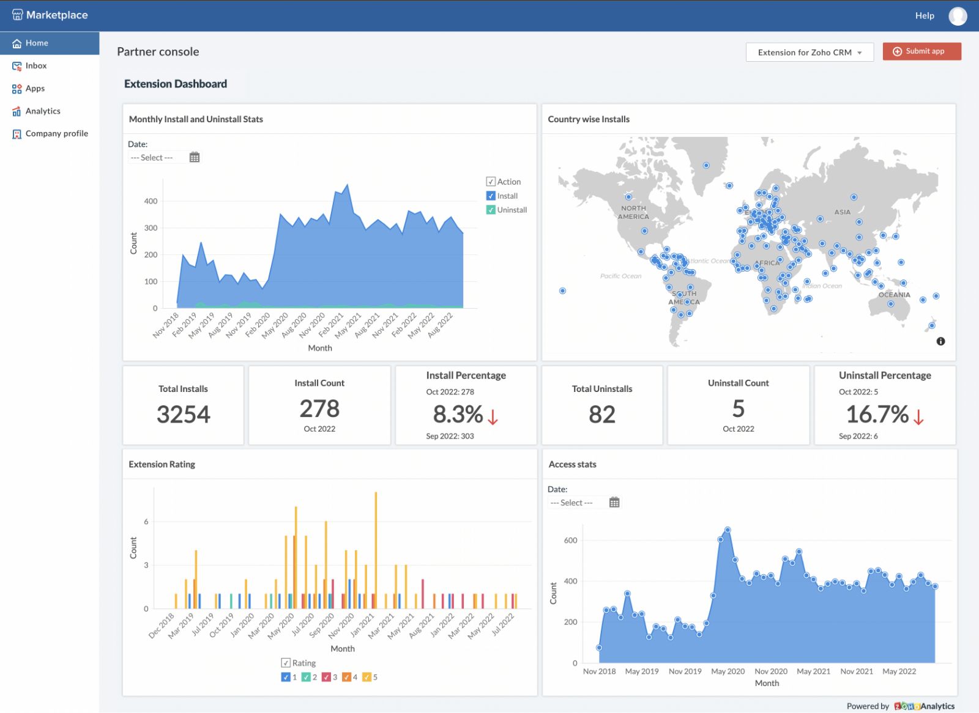Click the Apps grid icon
Image resolution: width=979 pixels, height=713 pixels.
coord(17,89)
